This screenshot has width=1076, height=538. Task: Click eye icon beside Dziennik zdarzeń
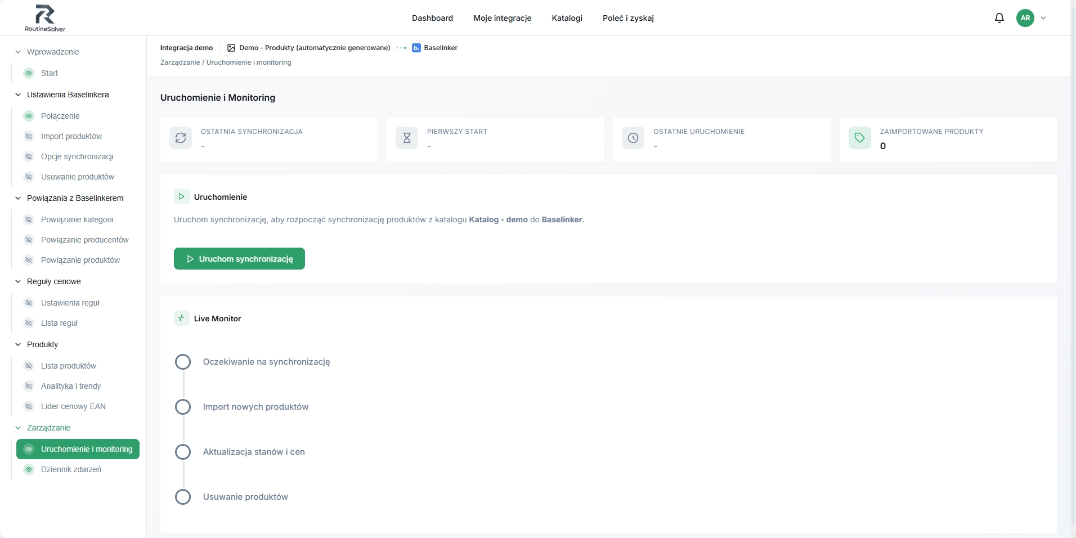29,469
